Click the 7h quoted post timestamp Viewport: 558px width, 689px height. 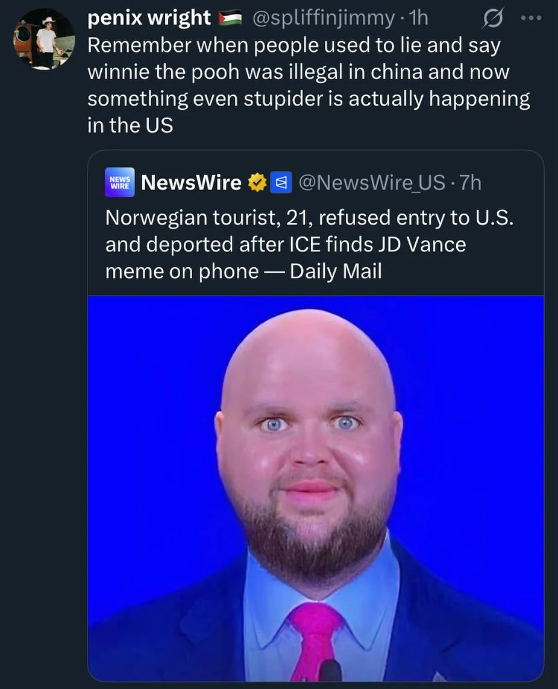(471, 182)
